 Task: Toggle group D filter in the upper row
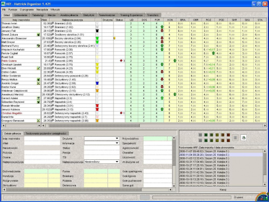pyautogui.click(x=223, y=135)
